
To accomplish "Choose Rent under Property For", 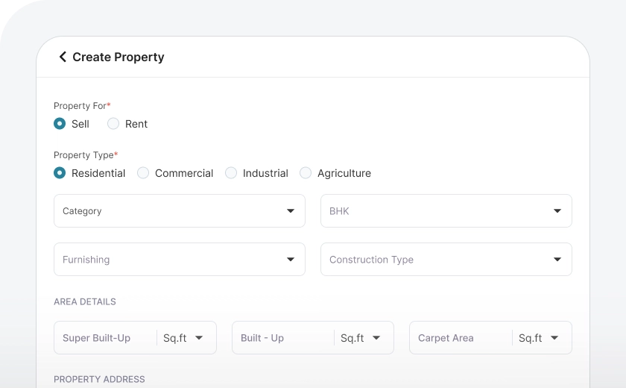I will coord(113,124).
